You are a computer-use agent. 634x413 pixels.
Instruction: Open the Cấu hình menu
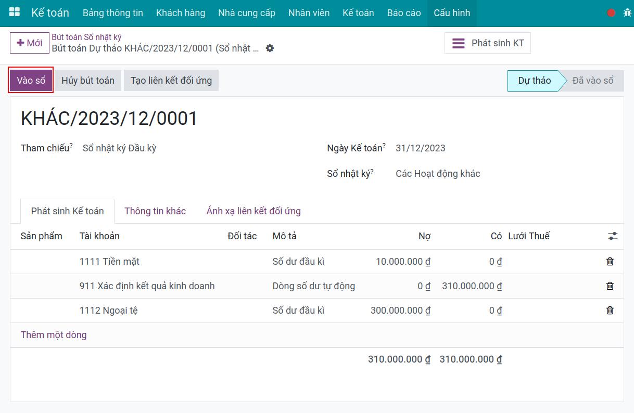pos(452,13)
